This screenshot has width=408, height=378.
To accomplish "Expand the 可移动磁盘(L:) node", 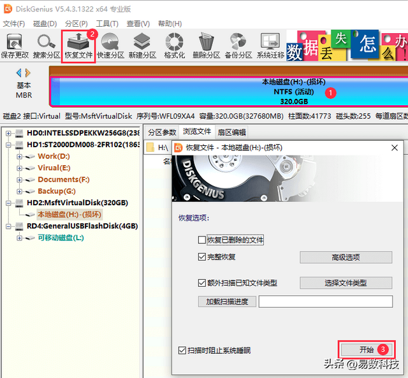I will click(19, 238).
